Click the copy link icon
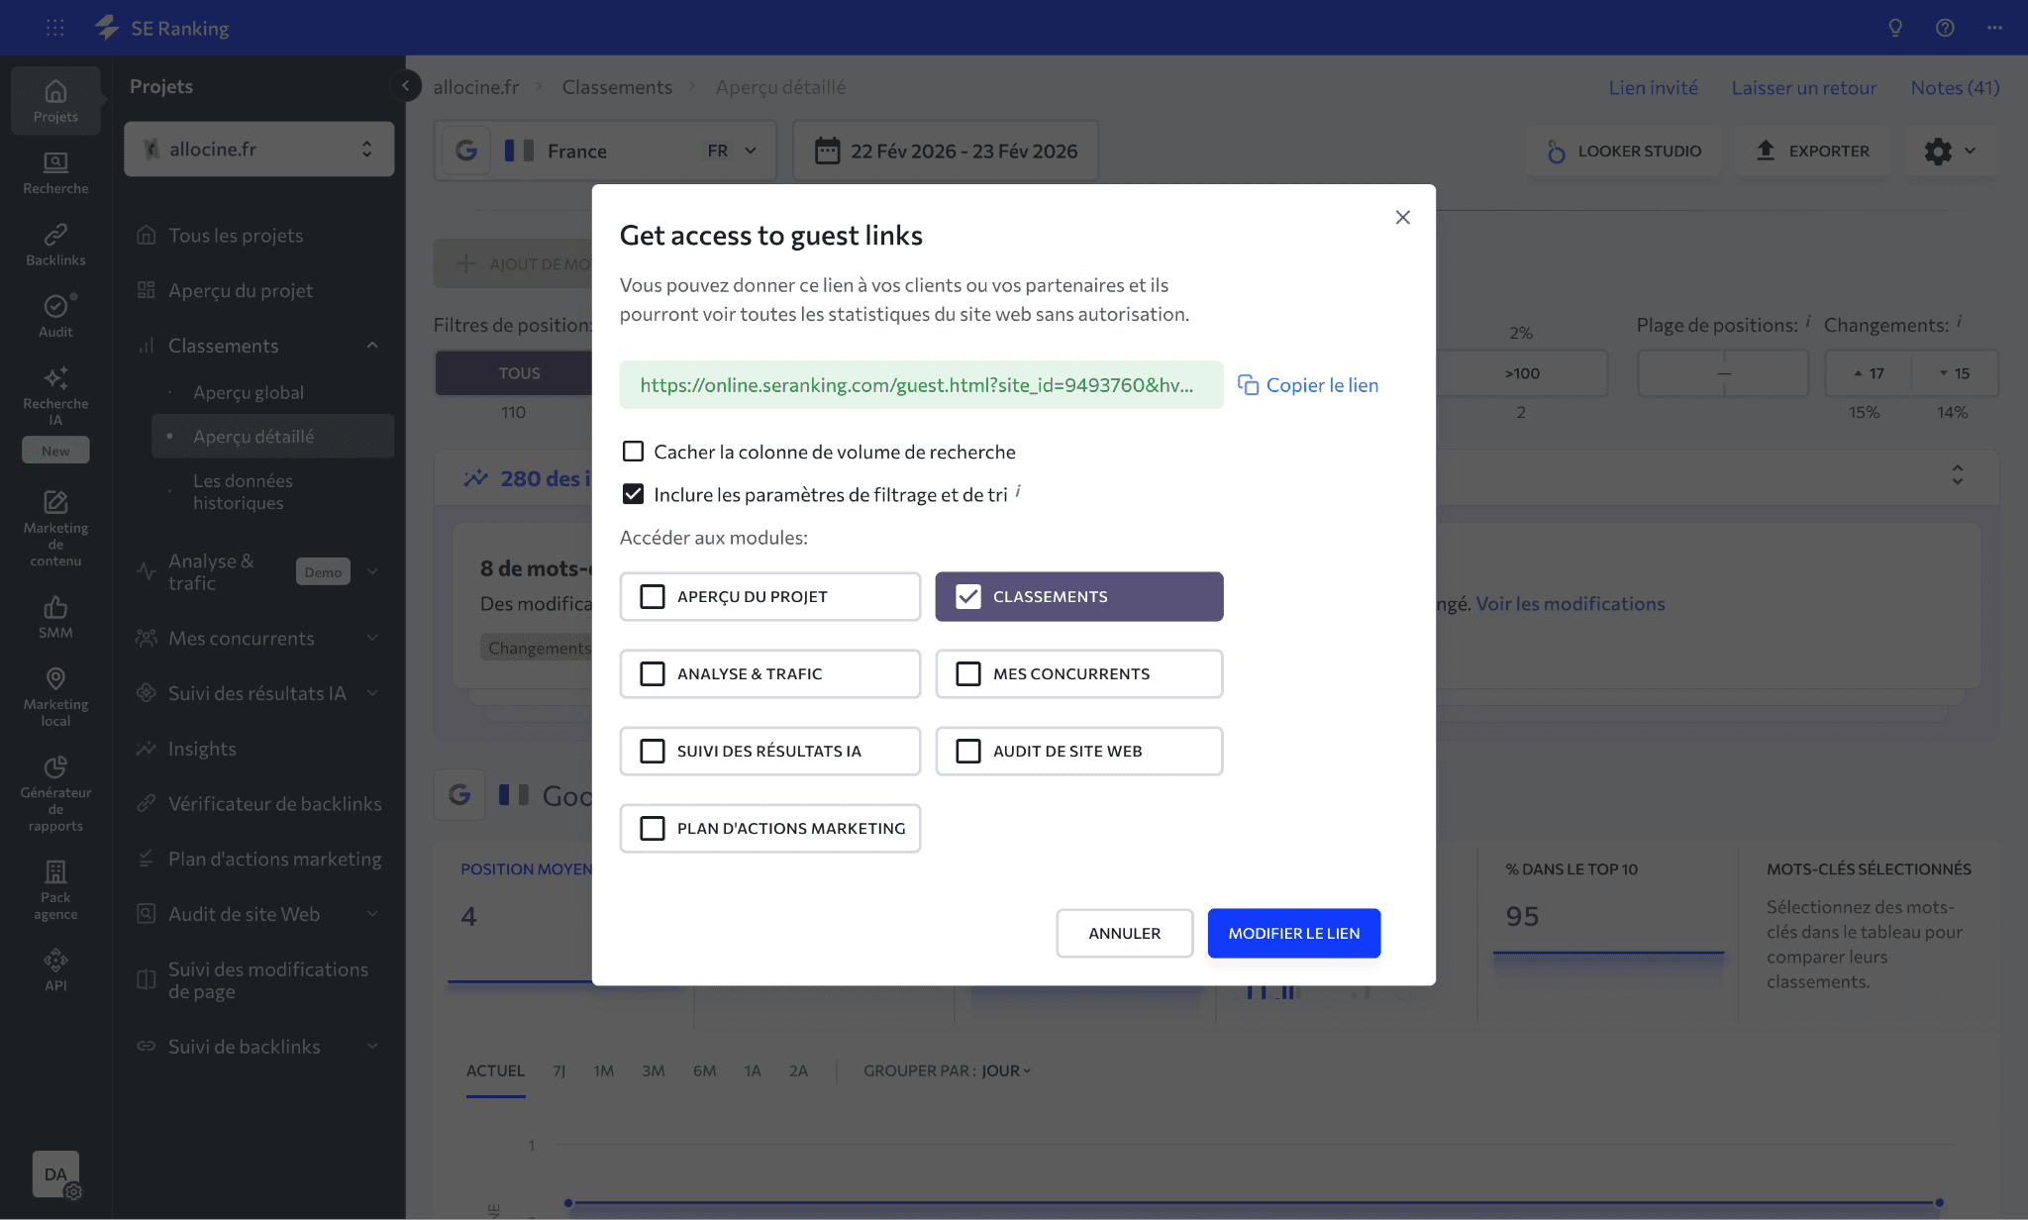The height and width of the screenshot is (1220, 2028). (1248, 385)
